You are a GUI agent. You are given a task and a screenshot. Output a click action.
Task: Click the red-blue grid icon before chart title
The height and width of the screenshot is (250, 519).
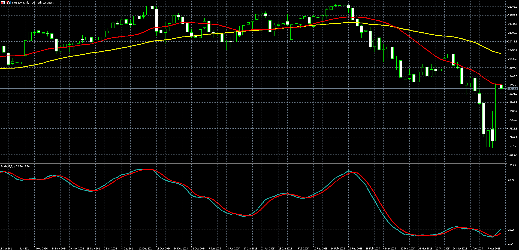(x=2, y=2)
